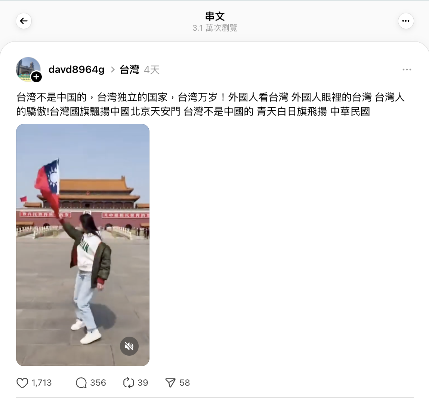Click the post caption text

point(210,104)
